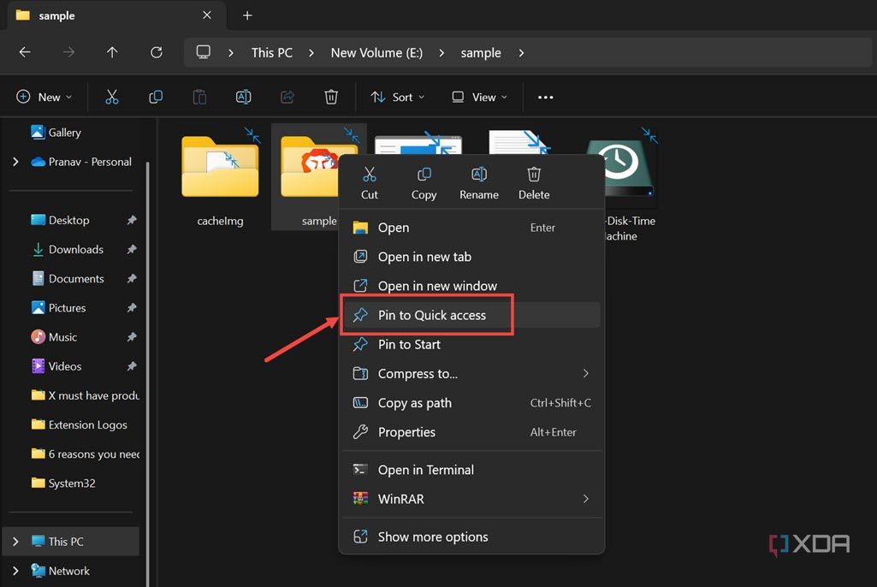Choose Copy in the context menu top row

tap(424, 183)
